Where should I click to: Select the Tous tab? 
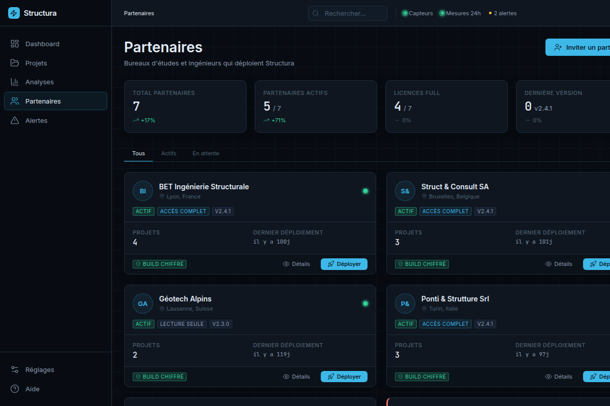(138, 153)
